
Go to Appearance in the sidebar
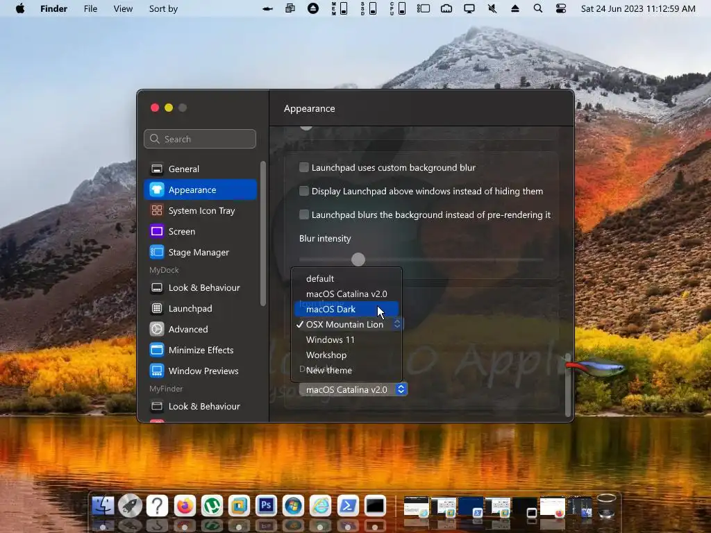[x=200, y=189]
